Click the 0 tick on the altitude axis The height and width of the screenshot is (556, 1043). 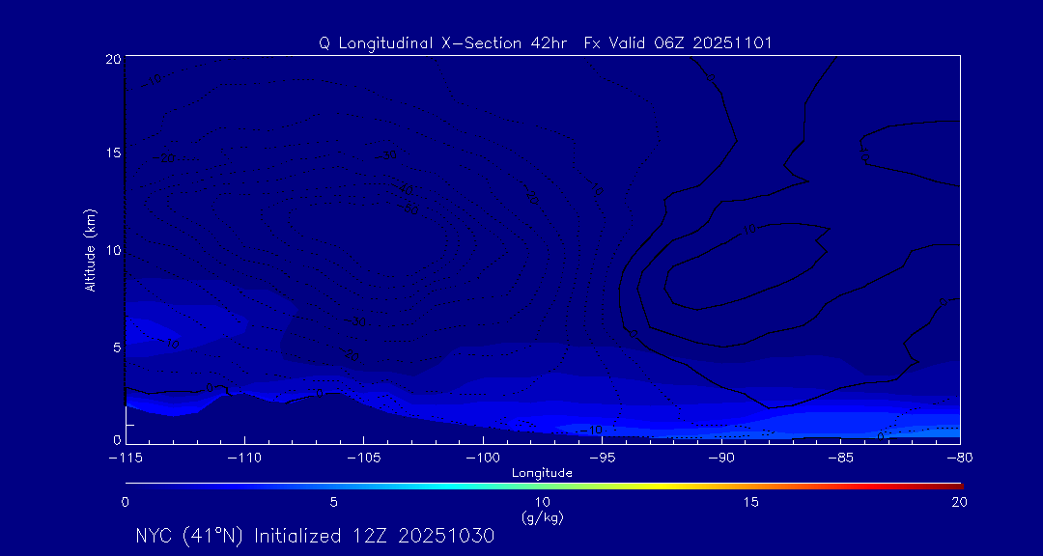tap(117, 439)
